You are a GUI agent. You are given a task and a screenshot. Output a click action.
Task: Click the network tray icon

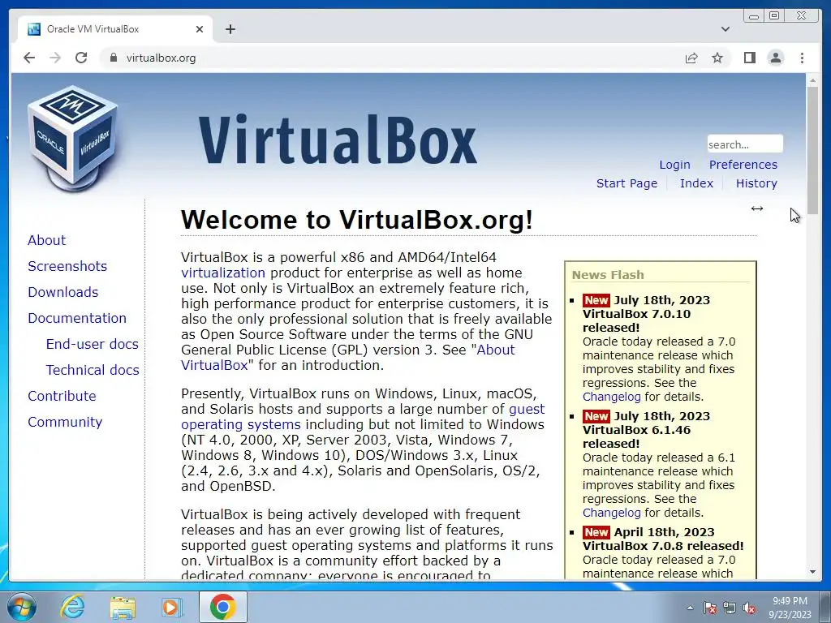[x=730, y=608]
